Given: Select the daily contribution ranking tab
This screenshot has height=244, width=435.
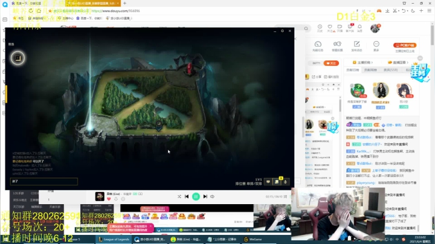Looking at the screenshot, I should coord(353,70).
